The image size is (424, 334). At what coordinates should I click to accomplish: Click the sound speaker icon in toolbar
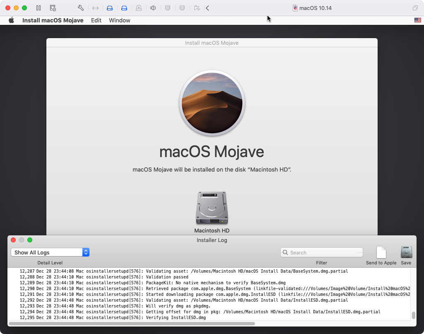(153, 8)
